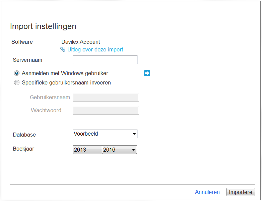Click the Gebruikersnaam text field

click(x=106, y=97)
